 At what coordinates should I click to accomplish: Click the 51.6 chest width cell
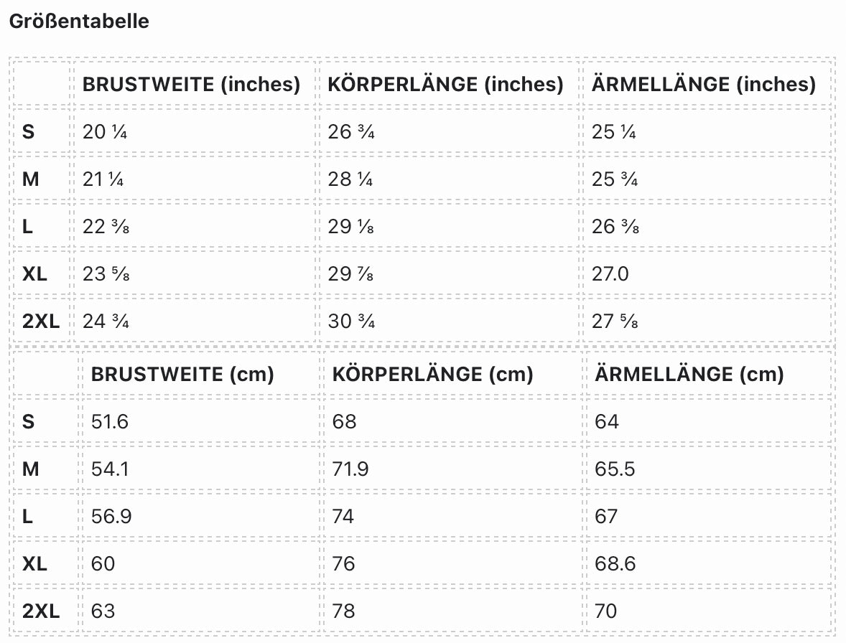110,421
